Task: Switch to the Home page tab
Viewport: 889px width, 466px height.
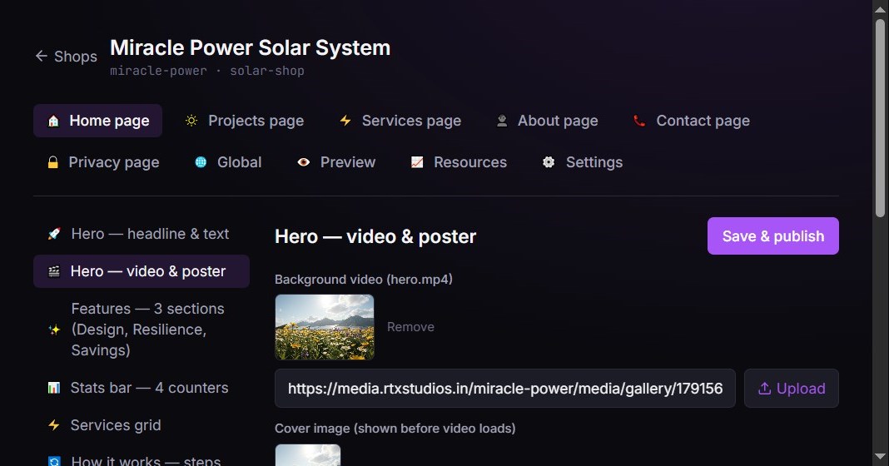Action: point(97,121)
